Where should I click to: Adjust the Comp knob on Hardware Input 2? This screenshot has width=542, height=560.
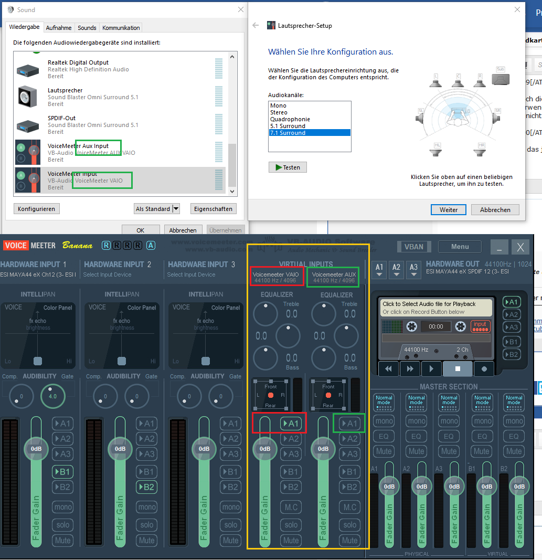105,396
